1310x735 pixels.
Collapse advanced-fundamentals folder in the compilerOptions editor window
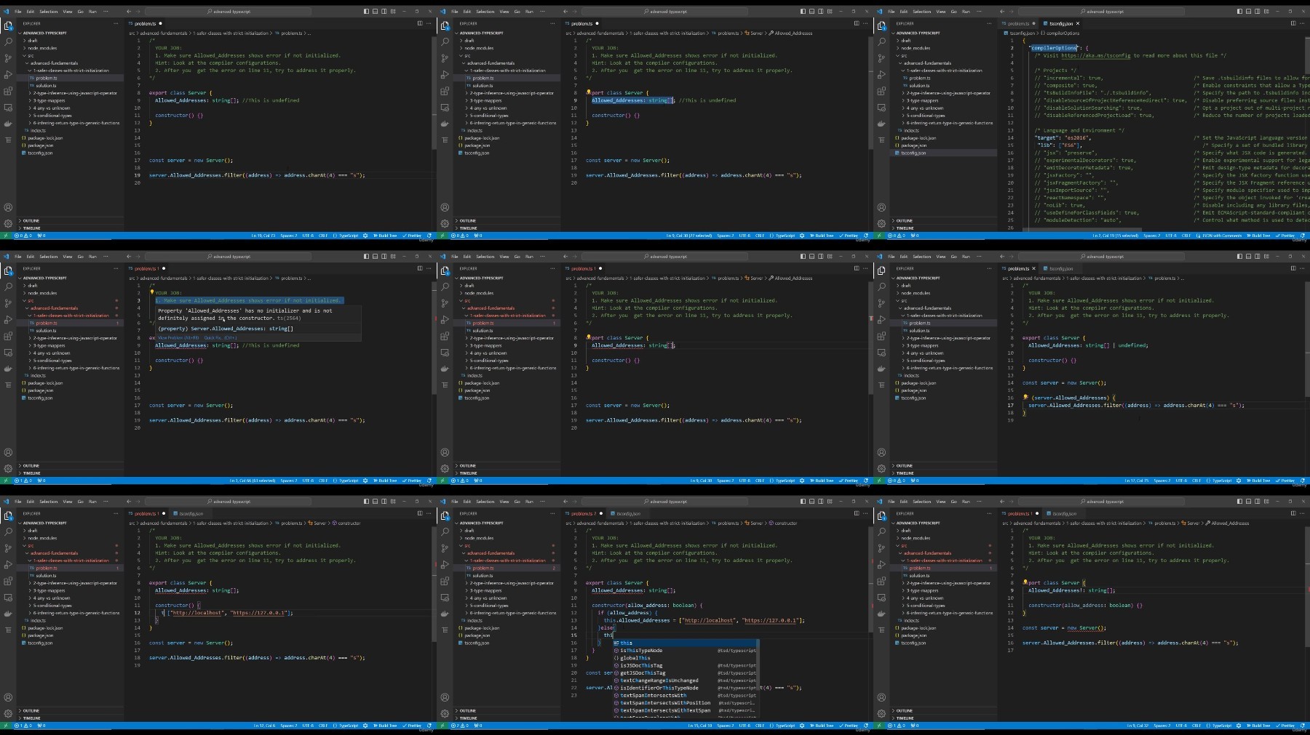point(924,63)
